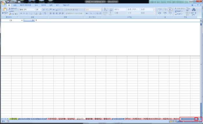Open the Page Layout (페이지 레이아웃) ribbon tab
This screenshot has width=203, height=124.
pyautogui.click(x=26, y=5)
